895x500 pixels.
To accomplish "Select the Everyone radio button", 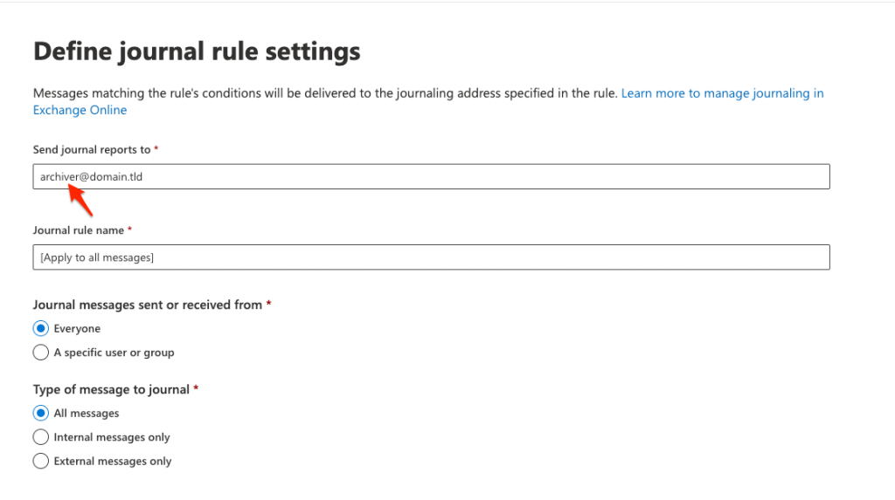I will click(x=40, y=328).
